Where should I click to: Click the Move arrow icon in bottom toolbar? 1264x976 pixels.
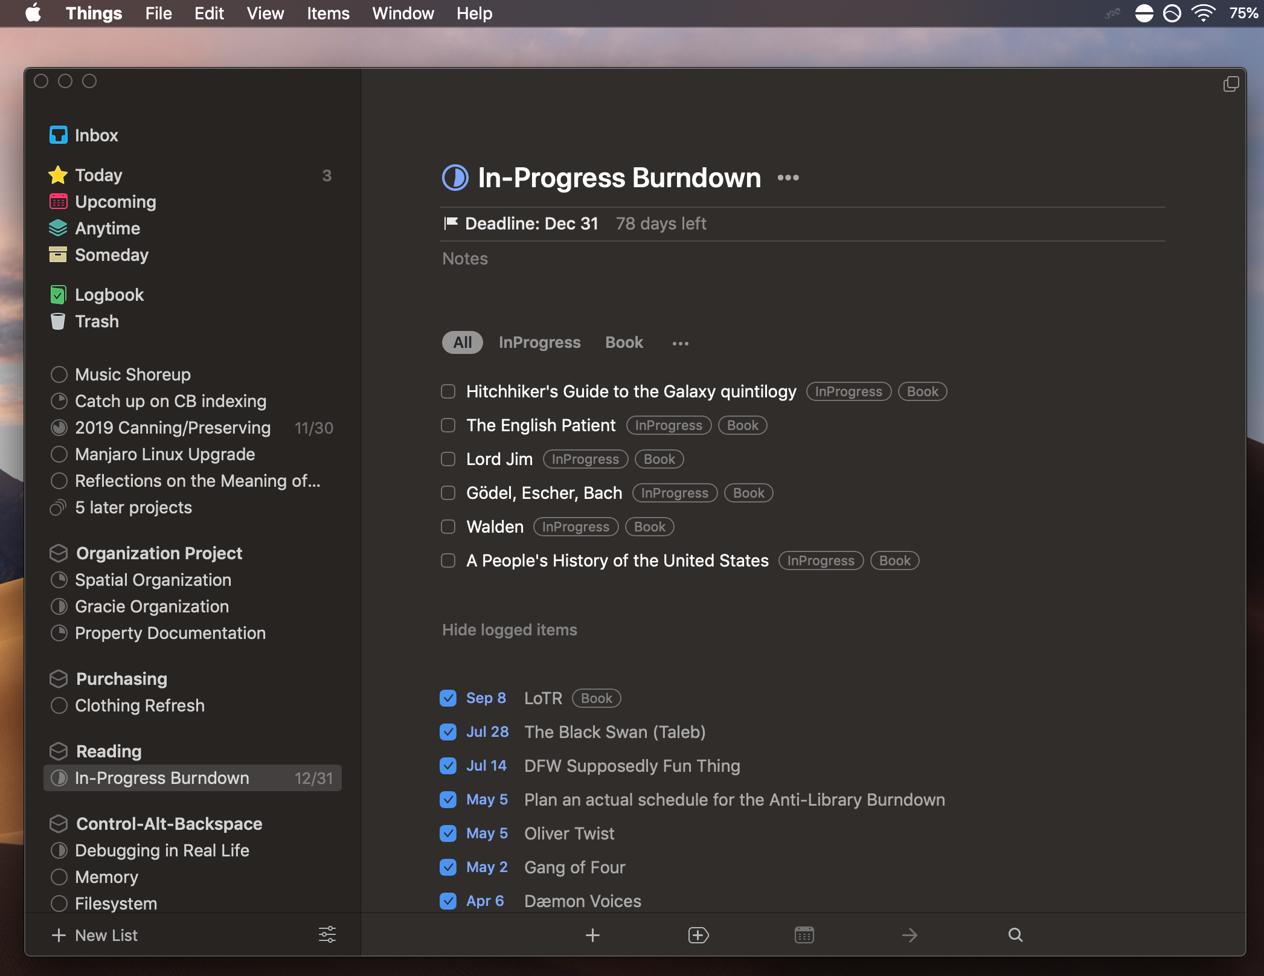coord(910,935)
